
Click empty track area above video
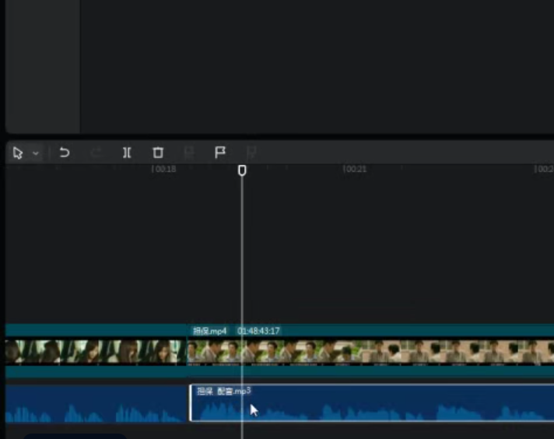tap(279, 248)
